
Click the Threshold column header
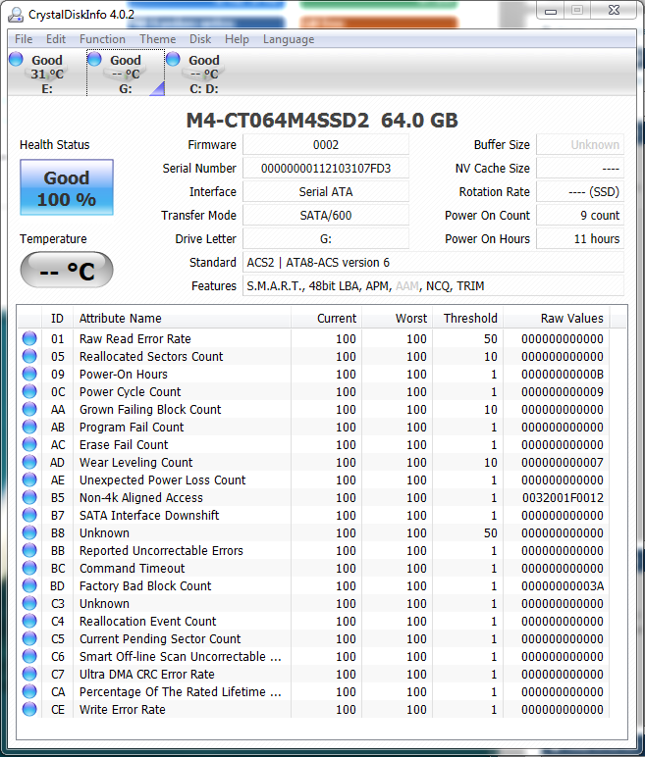click(467, 318)
